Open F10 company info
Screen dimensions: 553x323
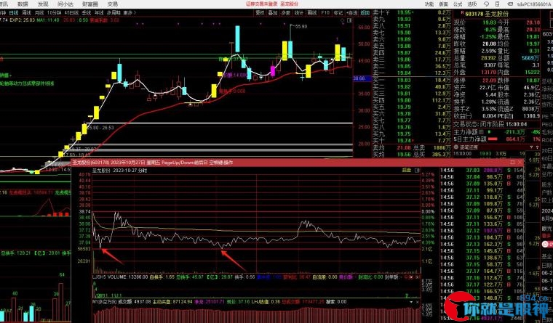coord(325,12)
